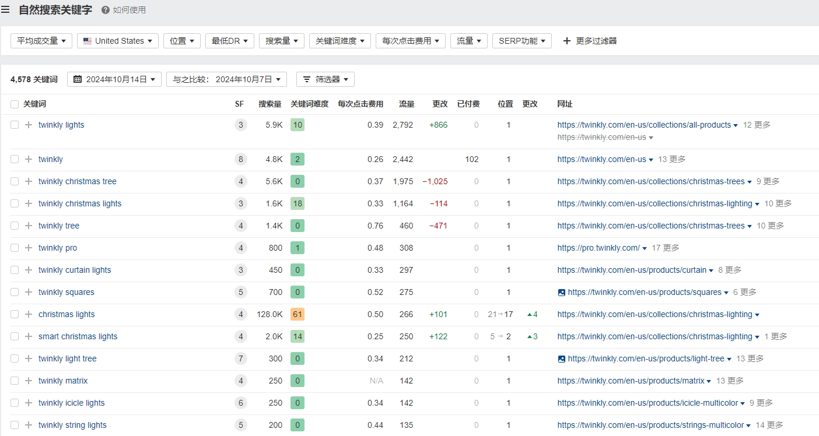Click image icon beside squares product URL
The height and width of the screenshot is (436, 819).
561,293
